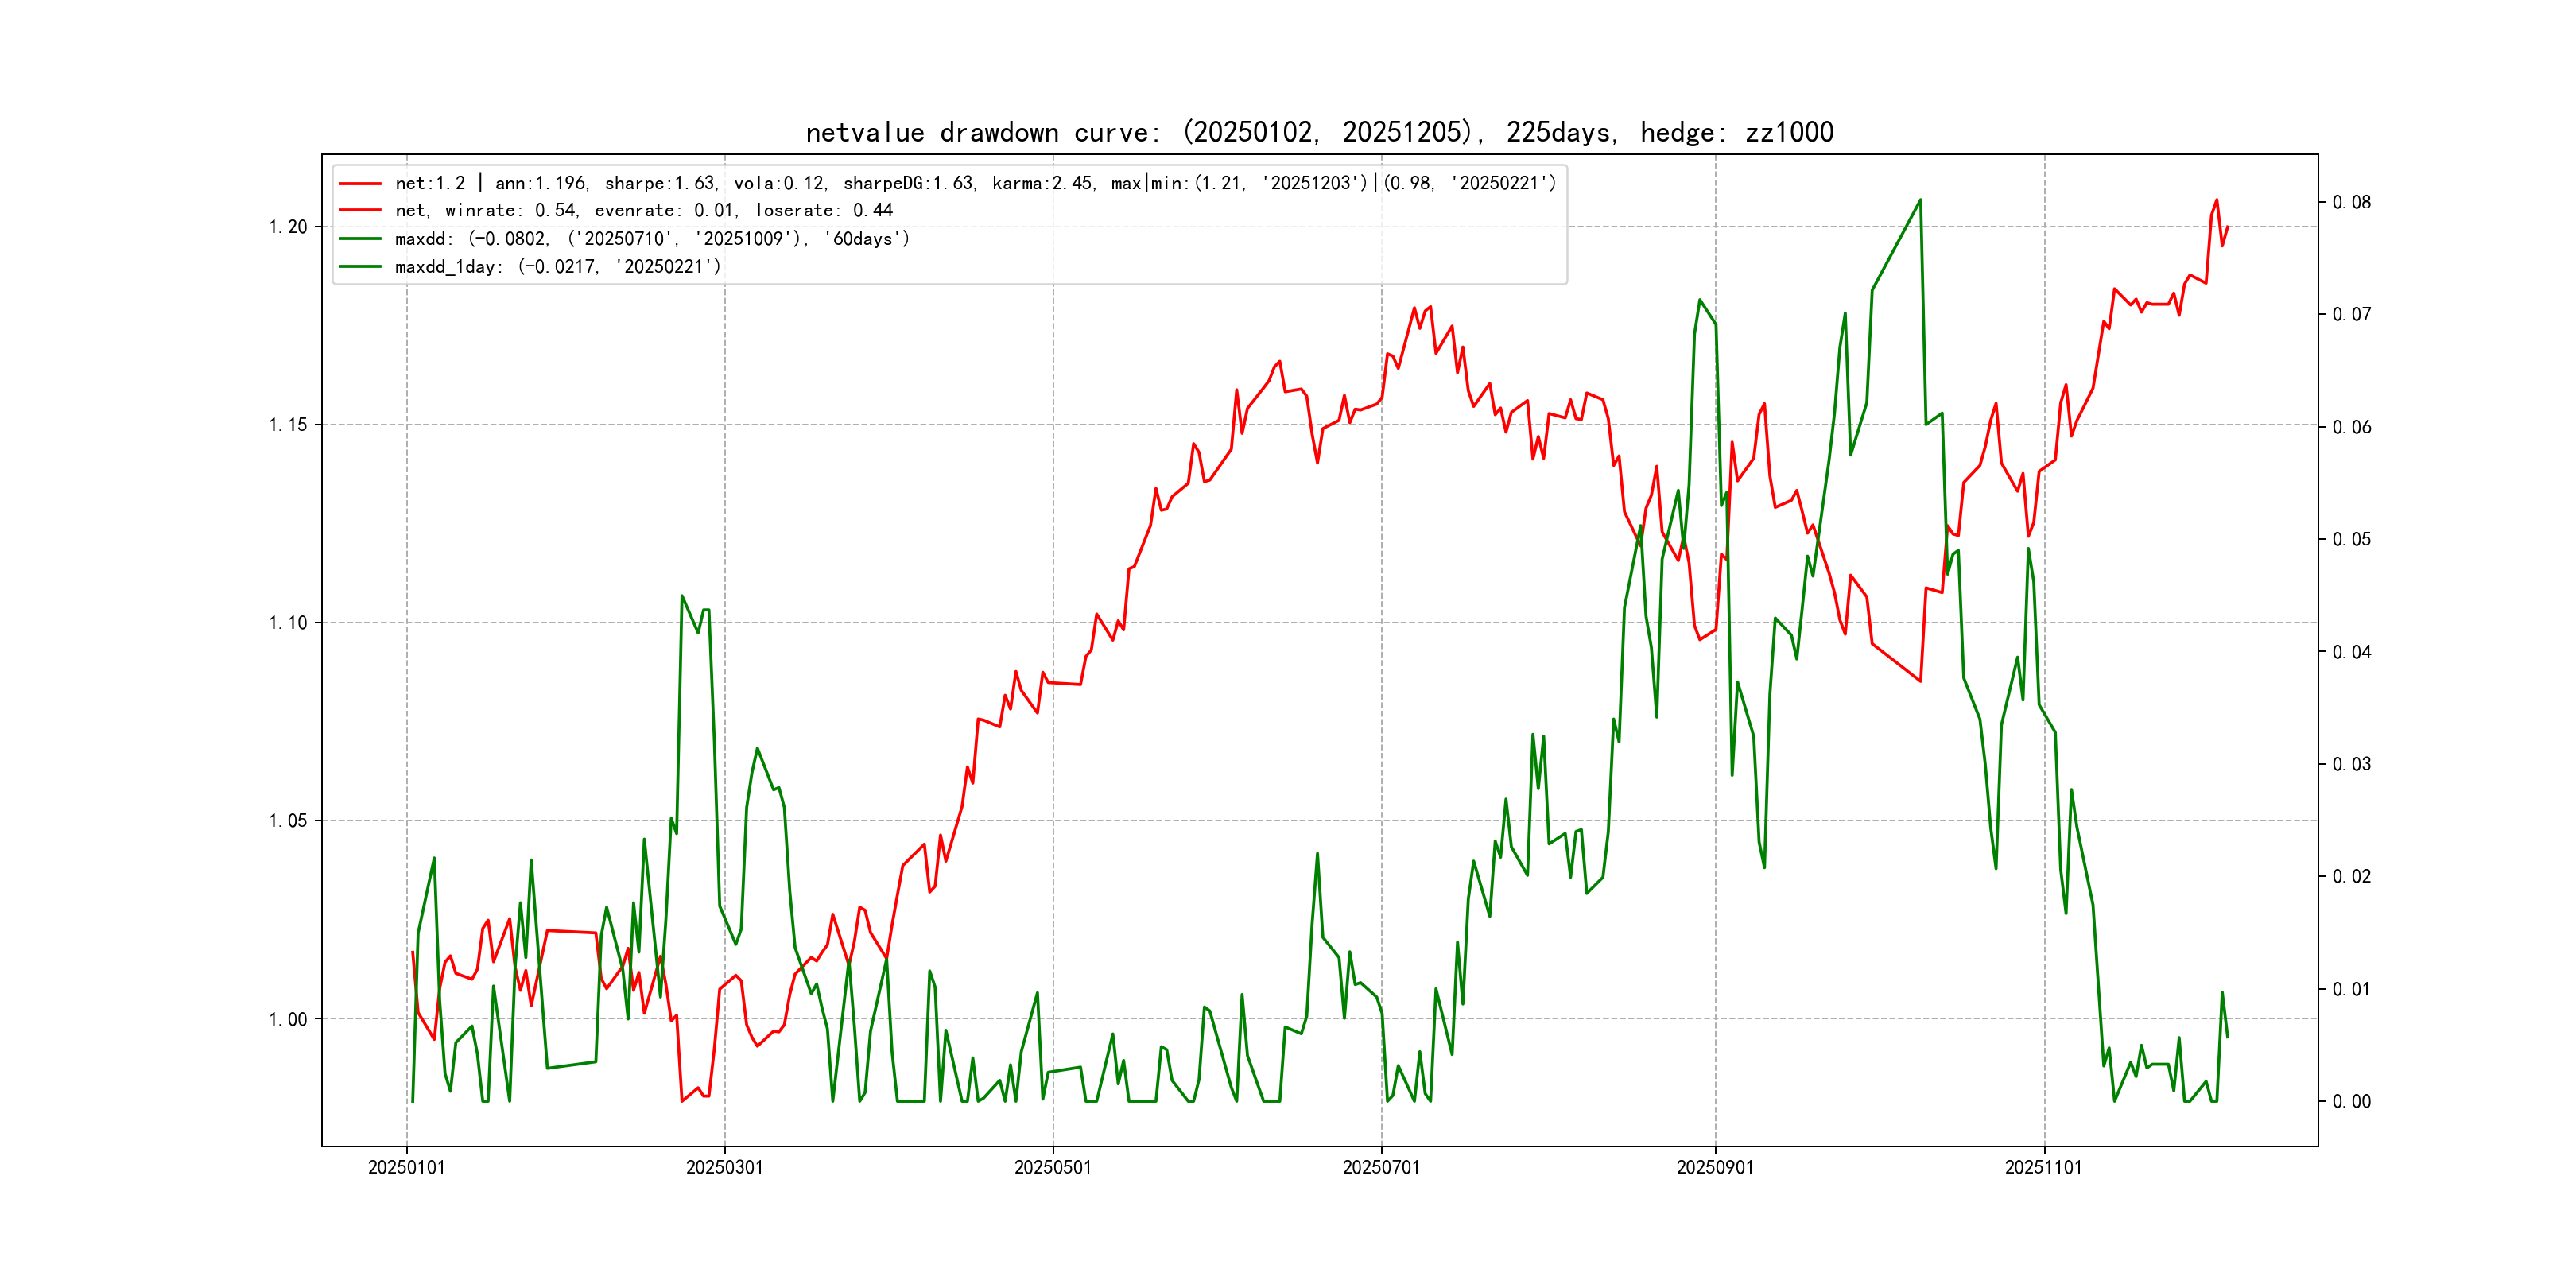This screenshot has height=1288, width=2576.
Task: Select the maxdd -0.0802 legend text
Action: [x=652, y=238]
